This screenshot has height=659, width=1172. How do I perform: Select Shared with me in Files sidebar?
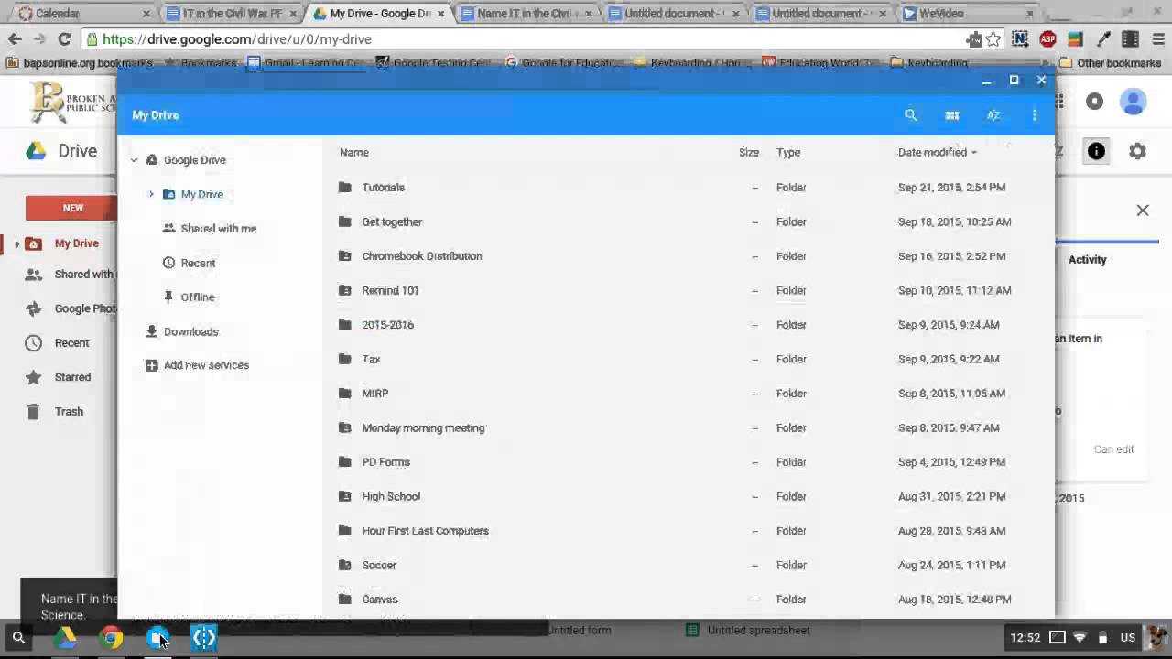pos(218,229)
